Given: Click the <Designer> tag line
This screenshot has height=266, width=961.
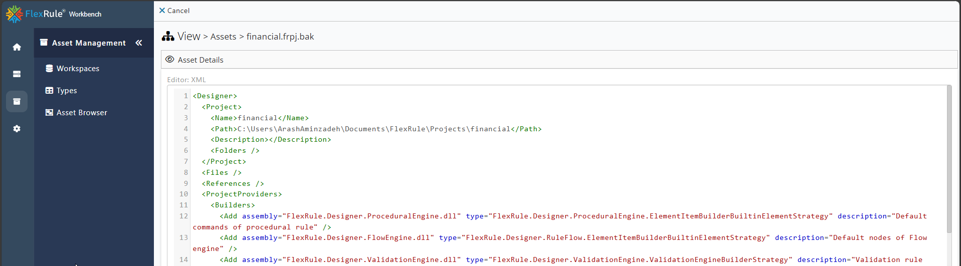Looking at the screenshot, I should click(x=215, y=96).
